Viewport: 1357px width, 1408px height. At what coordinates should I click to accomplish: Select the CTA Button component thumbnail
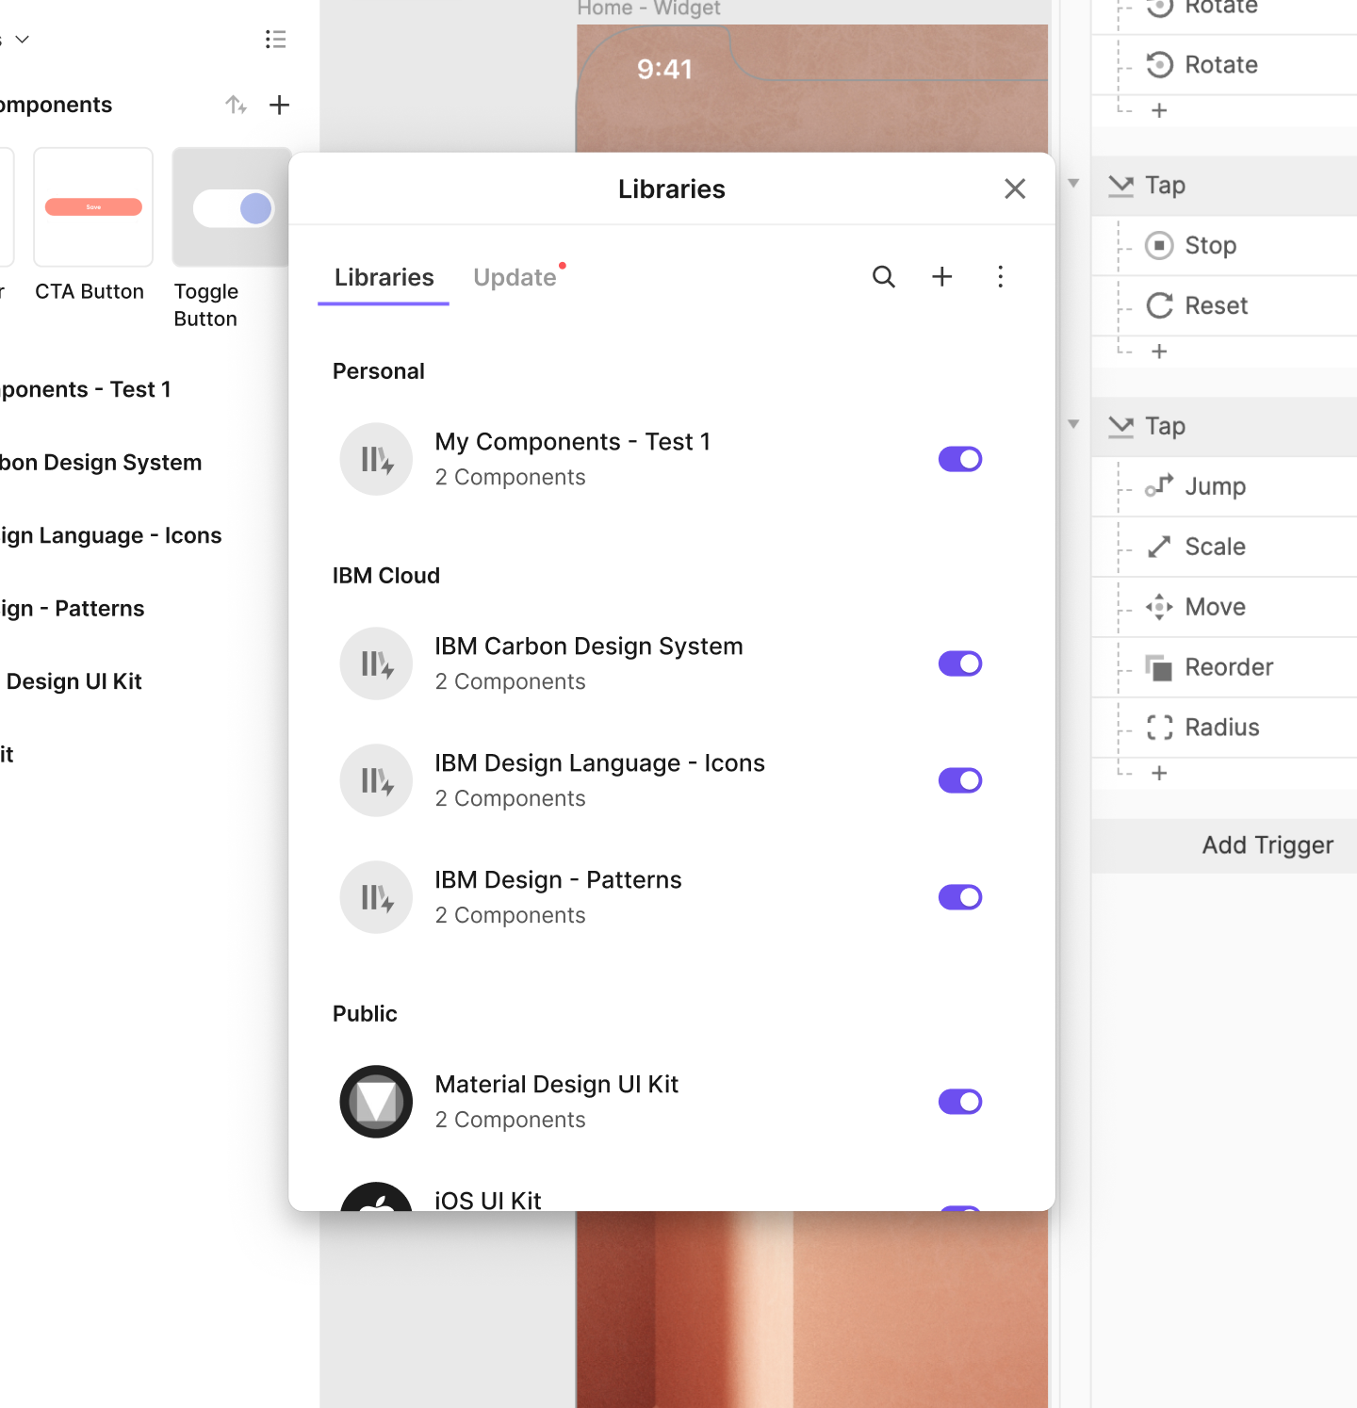[x=93, y=207]
